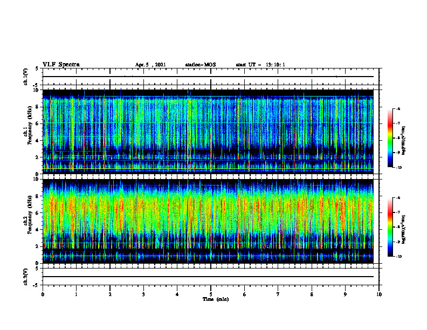Click the ch.2 log(PSD) colorbar title
Screen dimensions: 427x330
tap(404, 230)
